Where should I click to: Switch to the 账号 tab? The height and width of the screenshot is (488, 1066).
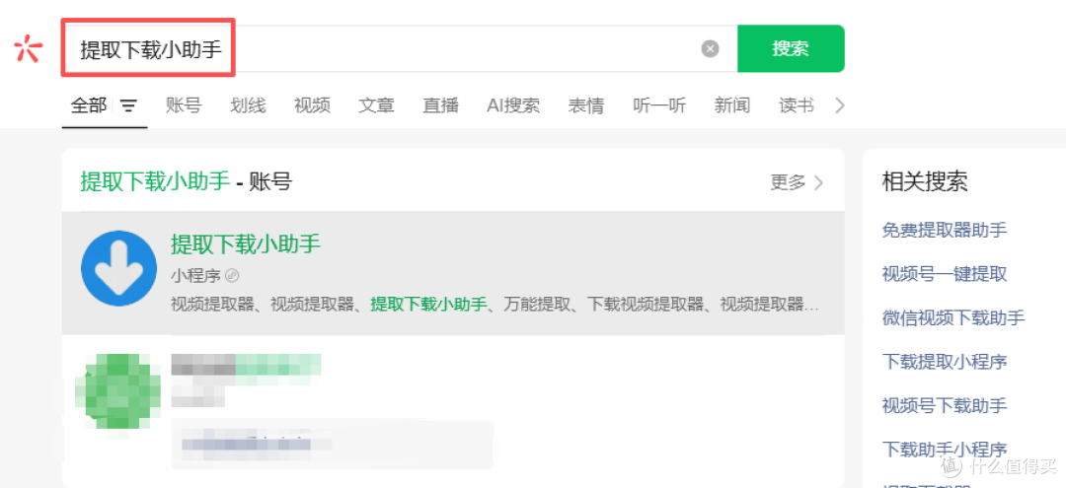pyautogui.click(x=184, y=105)
